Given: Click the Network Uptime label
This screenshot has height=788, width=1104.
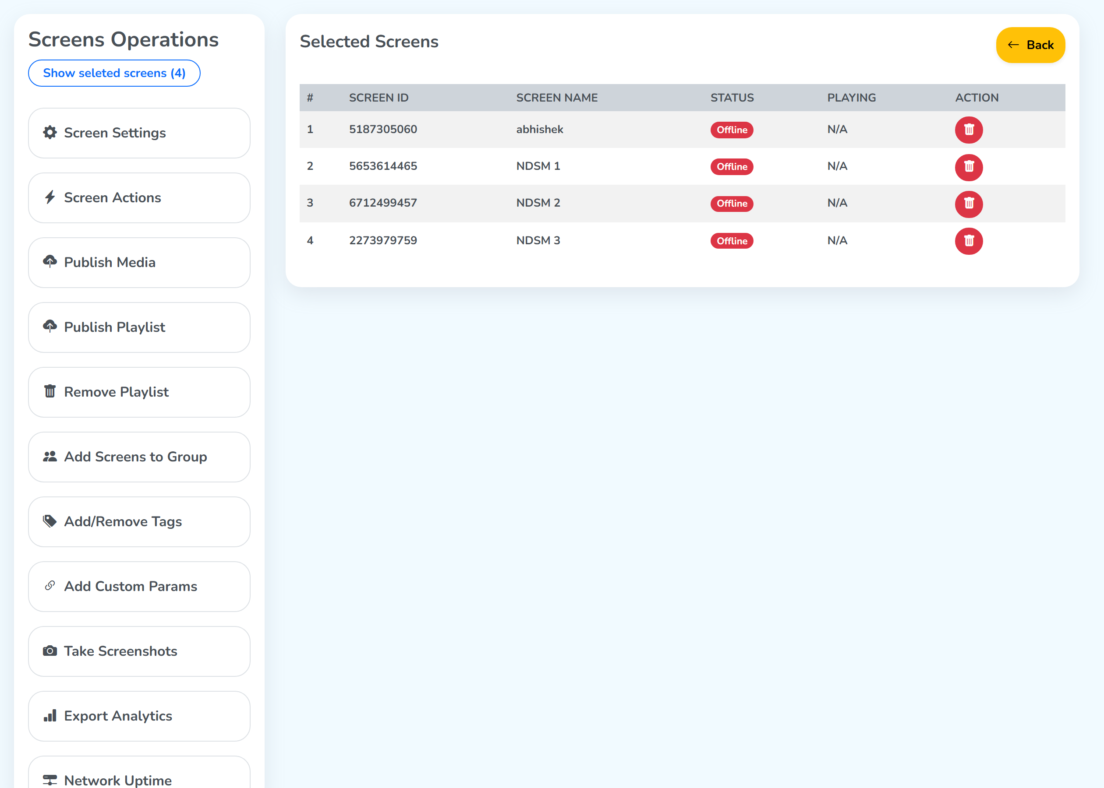Looking at the screenshot, I should (x=118, y=780).
